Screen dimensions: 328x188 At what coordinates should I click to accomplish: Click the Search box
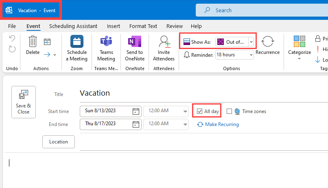tap(262, 10)
